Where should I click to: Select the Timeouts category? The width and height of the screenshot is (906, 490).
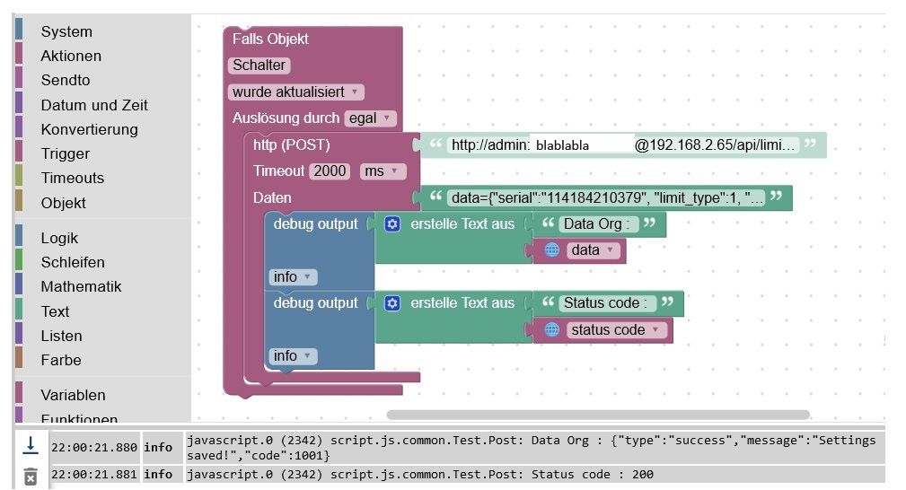pyautogui.click(x=72, y=178)
